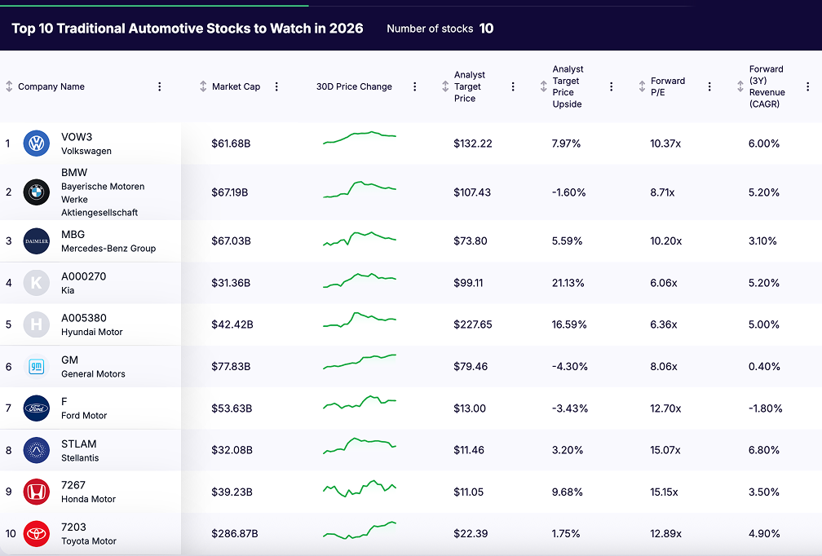Viewport: 822px width, 556px height.
Task: Toggle ascending sort on Forward P/E
Action: pos(641,86)
